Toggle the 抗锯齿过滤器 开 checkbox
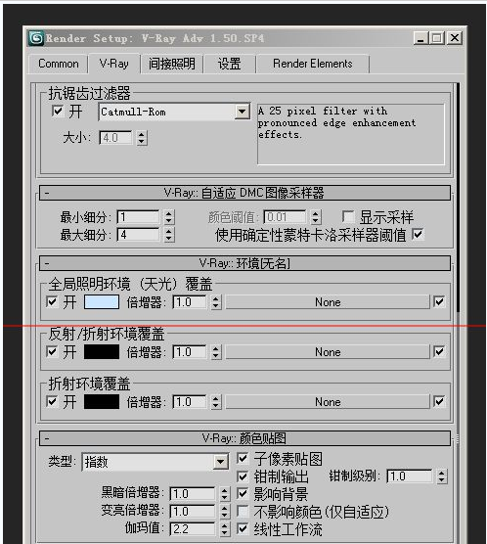This screenshot has width=487, height=544. pyautogui.click(x=57, y=112)
